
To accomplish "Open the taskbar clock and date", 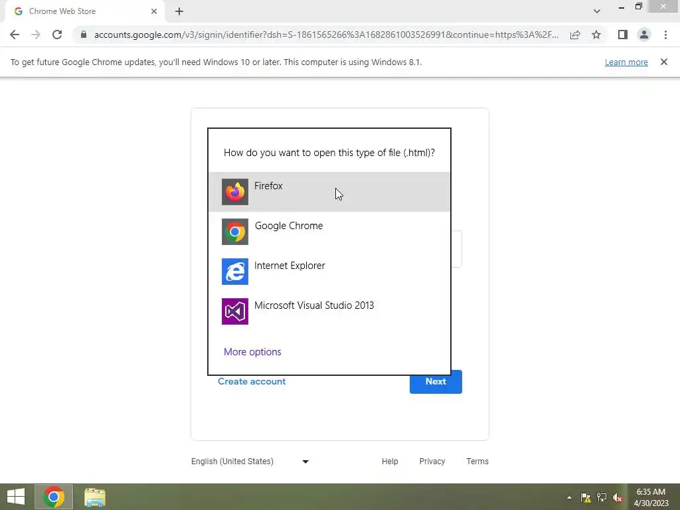I will click(x=651, y=497).
